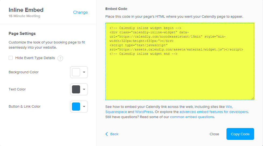Click the 15 Minute Meeting subtitle
The height and width of the screenshot is (146, 263).
(x=24, y=16)
